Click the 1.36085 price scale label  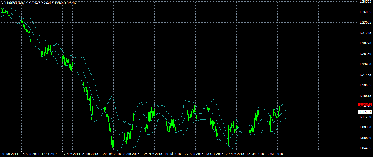(365, 12)
